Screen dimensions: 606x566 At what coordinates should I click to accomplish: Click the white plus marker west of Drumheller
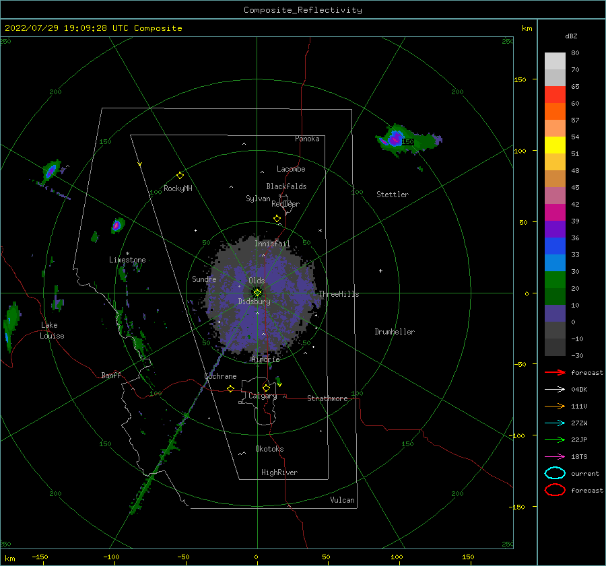(380, 271)
